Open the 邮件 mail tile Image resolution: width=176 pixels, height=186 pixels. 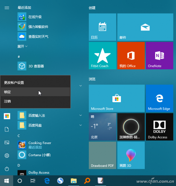(x=145, y=27)
